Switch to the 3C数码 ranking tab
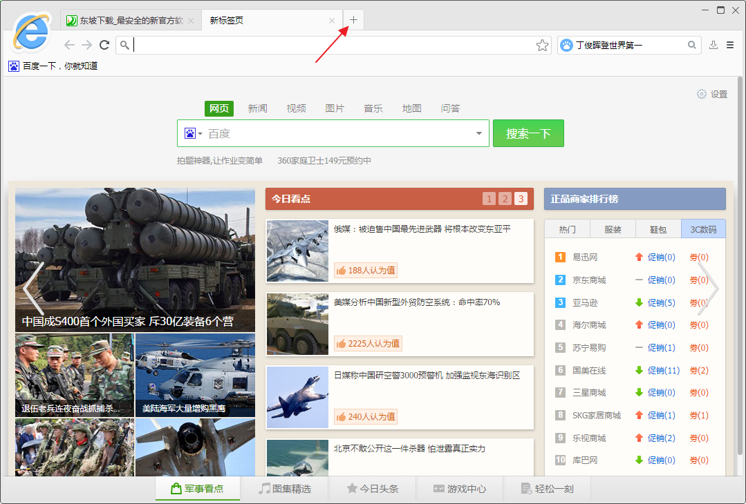746x504 pixels. click(x=703, y=229)
